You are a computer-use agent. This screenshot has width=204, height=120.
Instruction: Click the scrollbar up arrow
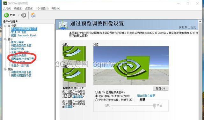(200, 21)
